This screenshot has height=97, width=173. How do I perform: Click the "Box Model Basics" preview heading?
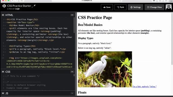(x=90, y=25)
